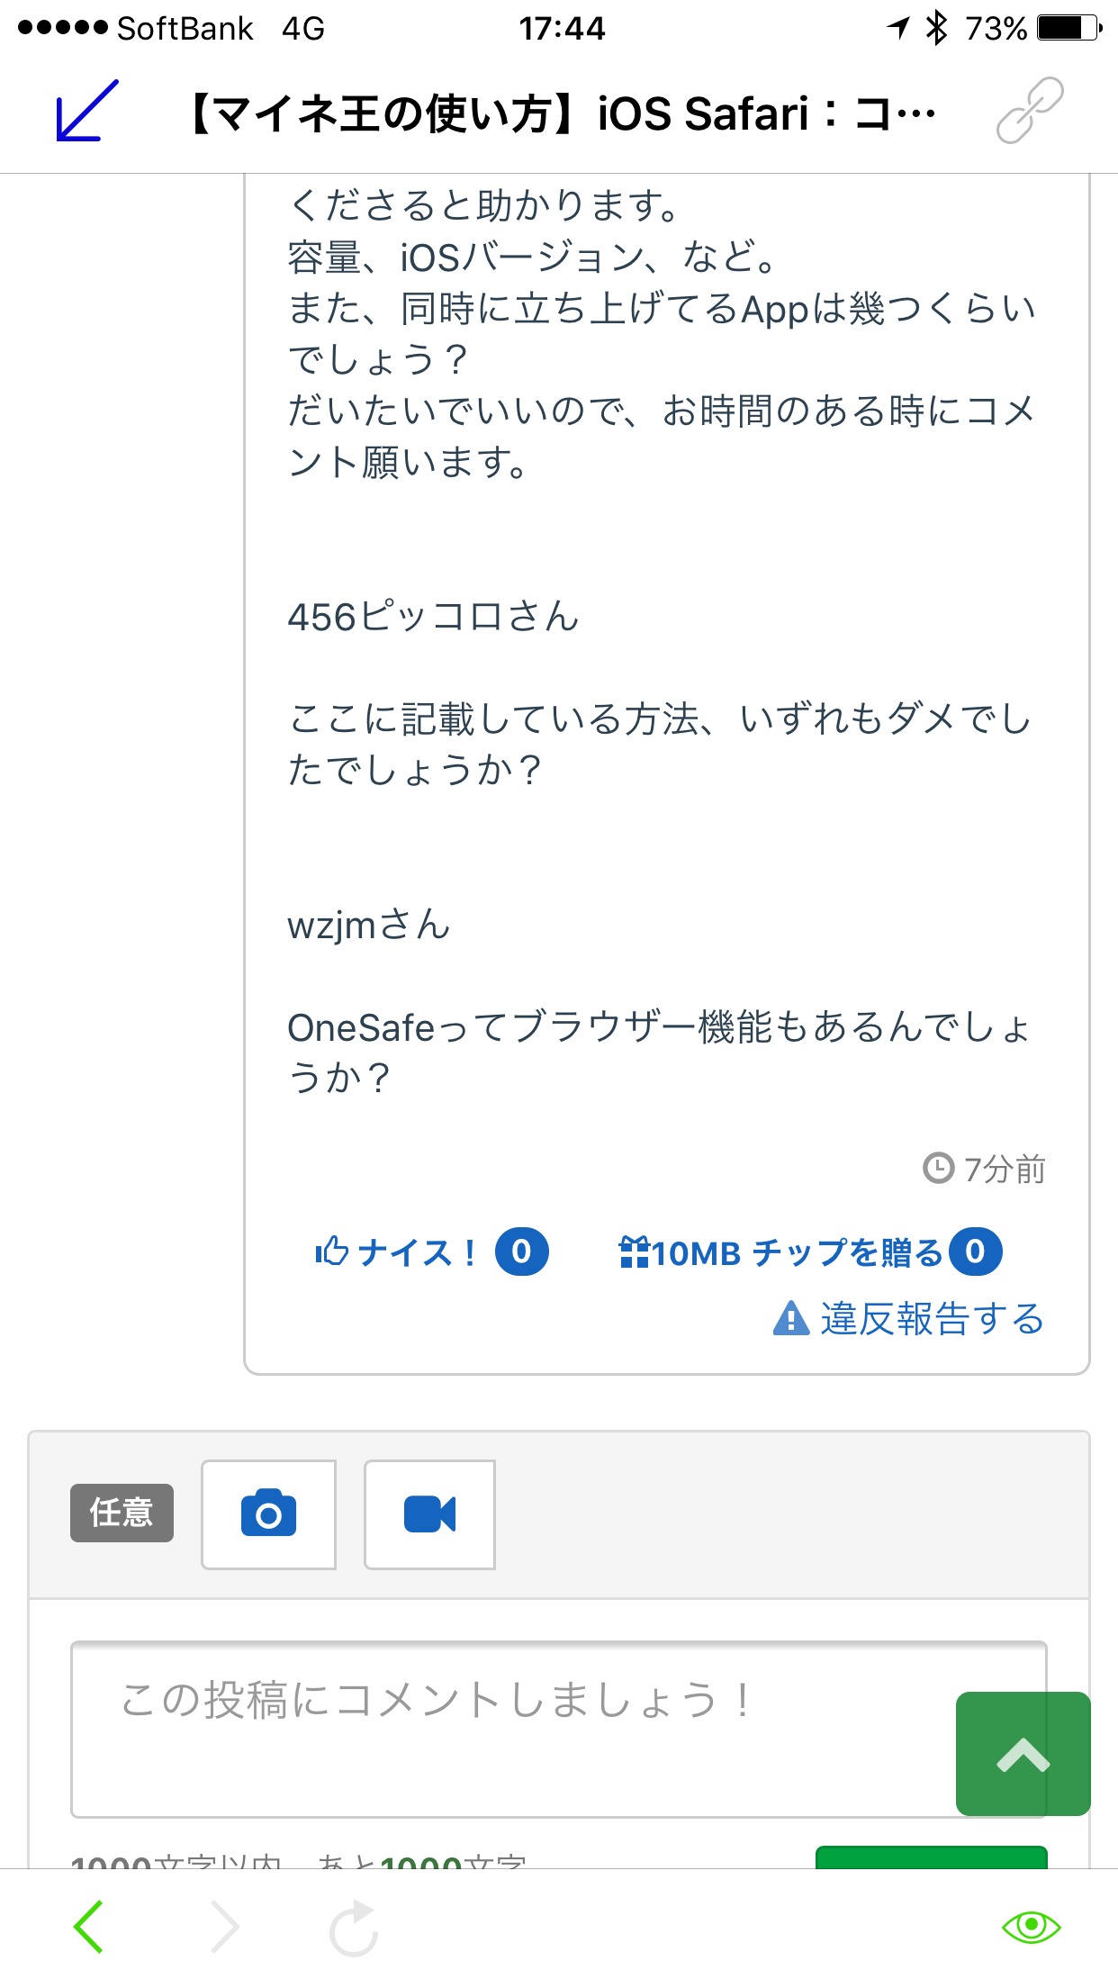Go back with the green left chevron

pos(89,1928)
